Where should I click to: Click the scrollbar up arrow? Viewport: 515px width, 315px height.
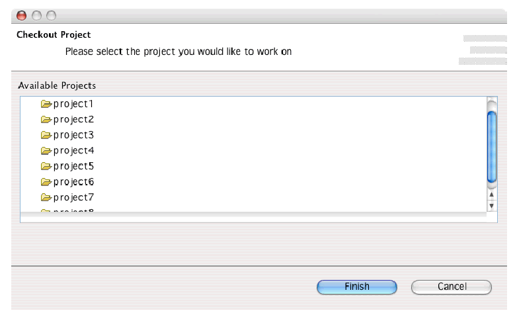pyautogui.click(x=491, y=195)
